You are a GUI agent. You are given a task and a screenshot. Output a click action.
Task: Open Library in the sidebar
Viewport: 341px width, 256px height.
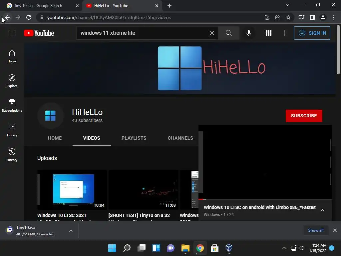click(12, 130)
